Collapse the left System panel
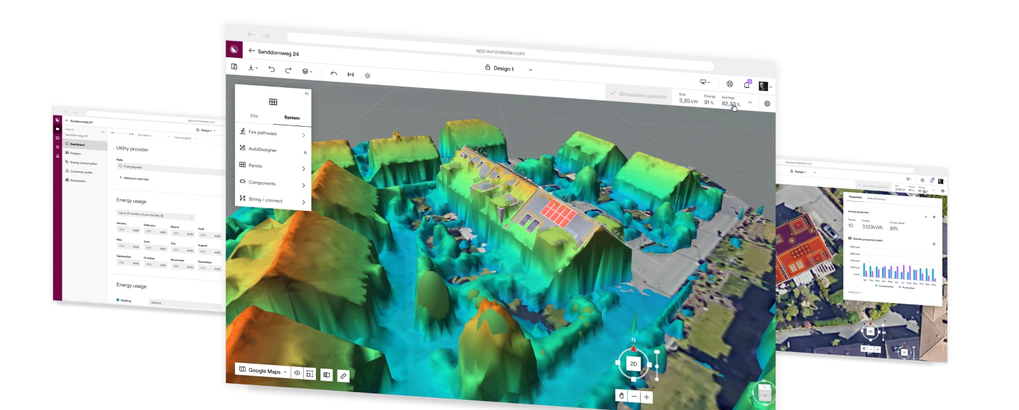Image resolution: width=1019 pixels, height=410 pixels. [x=306, y=94]
